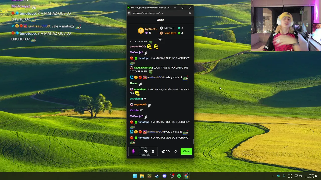Click the kick.com/popout/rageylo/chat URL

click(x=148, y=13)
